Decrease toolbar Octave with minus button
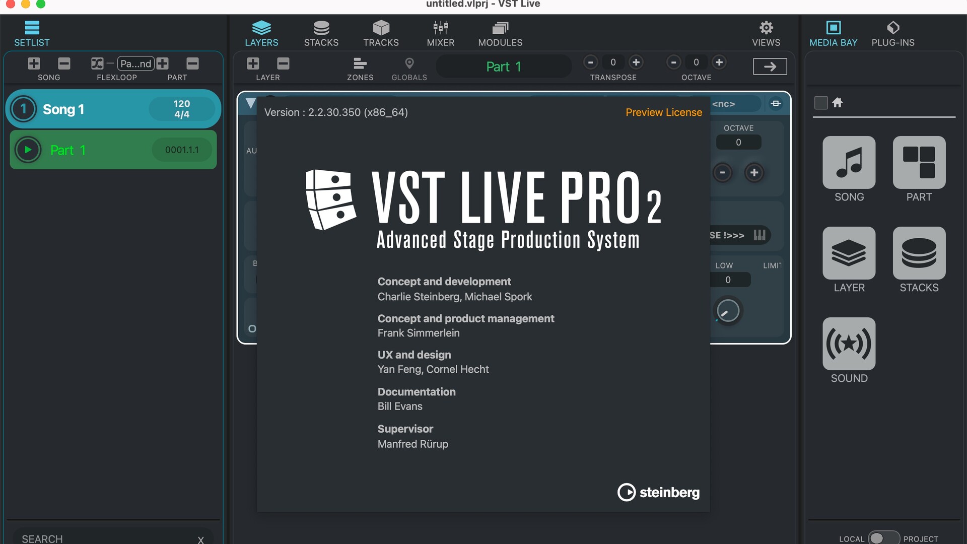Image resolution: width=967 pixels, height=544 pixels. [x=673, y=62]
